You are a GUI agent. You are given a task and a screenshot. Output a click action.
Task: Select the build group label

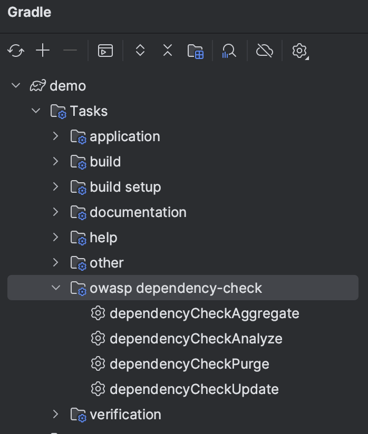click(105, 162)
